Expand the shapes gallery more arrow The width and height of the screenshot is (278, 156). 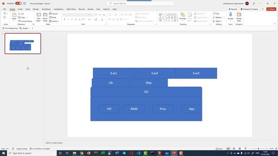click(178, 20)
